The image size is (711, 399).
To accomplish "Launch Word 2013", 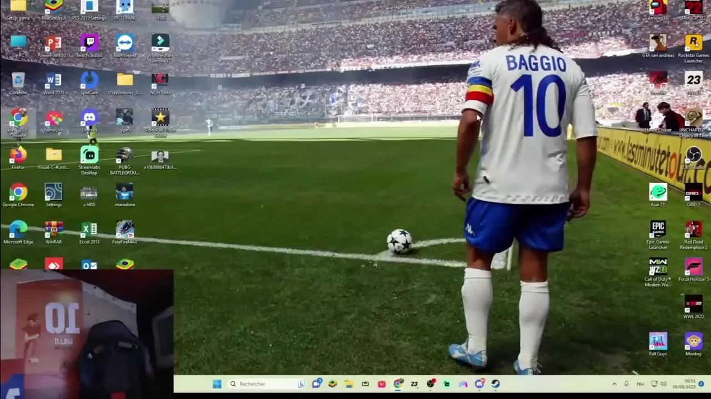I will click(x=53, y=84).
